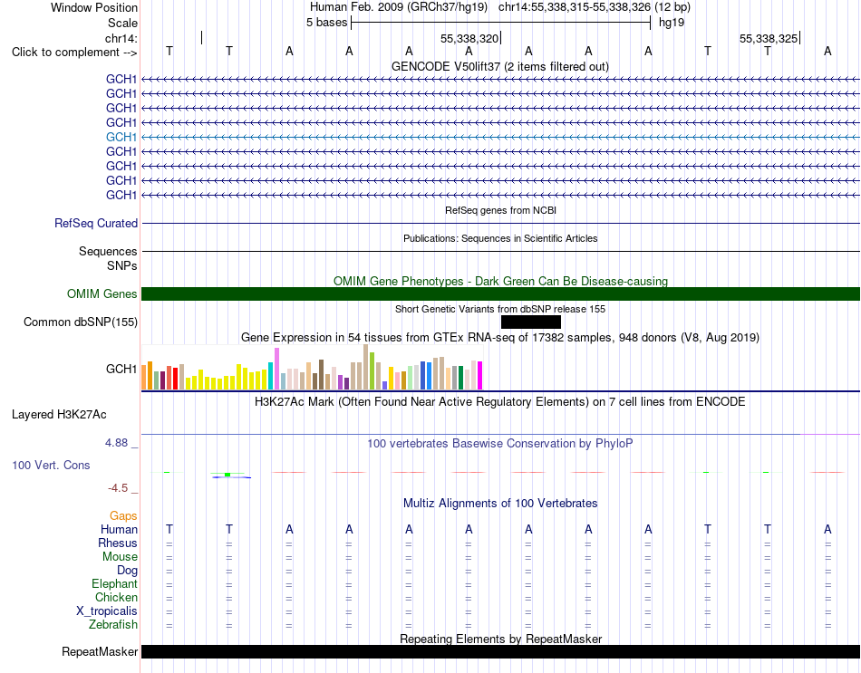
Task: Click the '5 bases' scale text
Action: click(326, 23)
